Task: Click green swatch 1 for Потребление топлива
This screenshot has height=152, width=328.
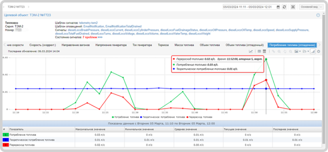Action: click(x=6, y=135)
